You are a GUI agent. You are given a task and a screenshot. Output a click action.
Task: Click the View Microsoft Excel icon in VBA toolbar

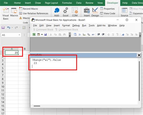pos(34,34)
